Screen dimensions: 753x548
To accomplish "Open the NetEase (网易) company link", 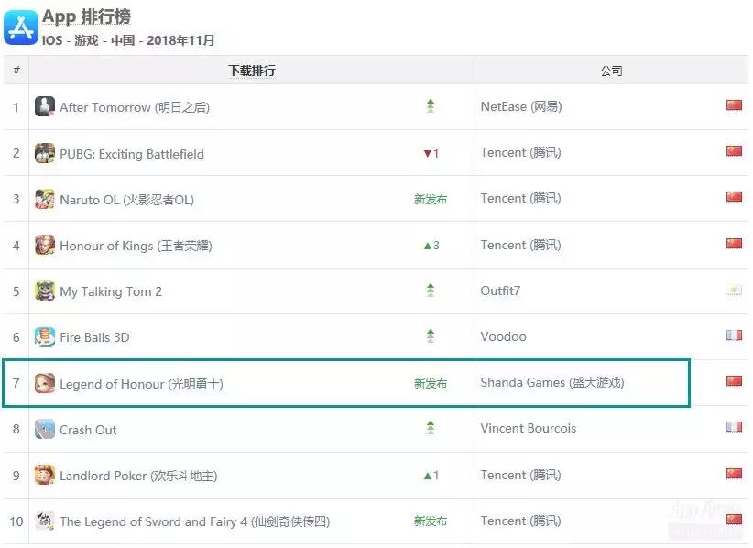I will [522, 106].
